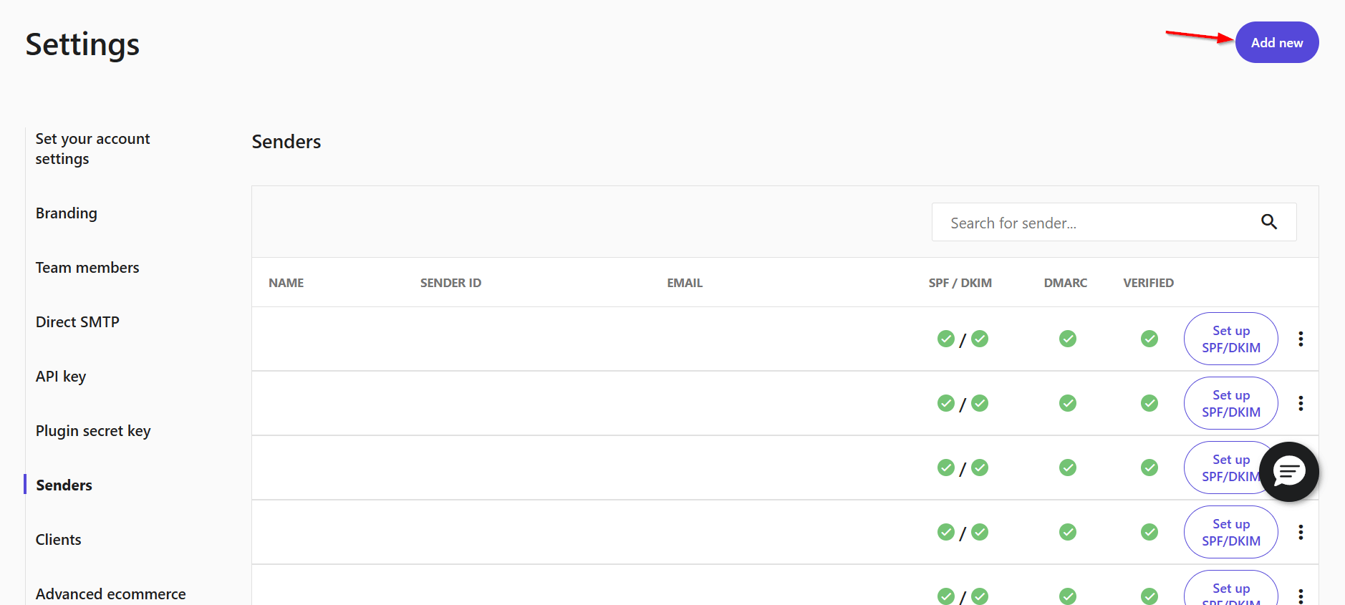Open Plugin secret key page

(x=93, y=431)
